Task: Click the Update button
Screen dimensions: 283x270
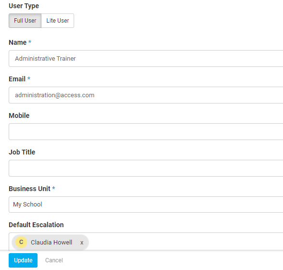Action: [x=23, y=260]
